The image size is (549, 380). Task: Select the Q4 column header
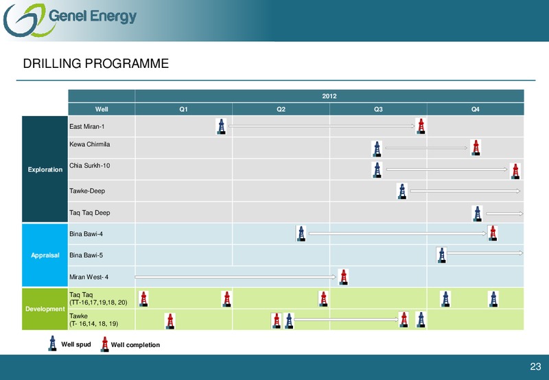[476, 109]
